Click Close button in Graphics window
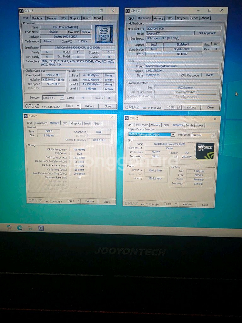 (205, 204)
